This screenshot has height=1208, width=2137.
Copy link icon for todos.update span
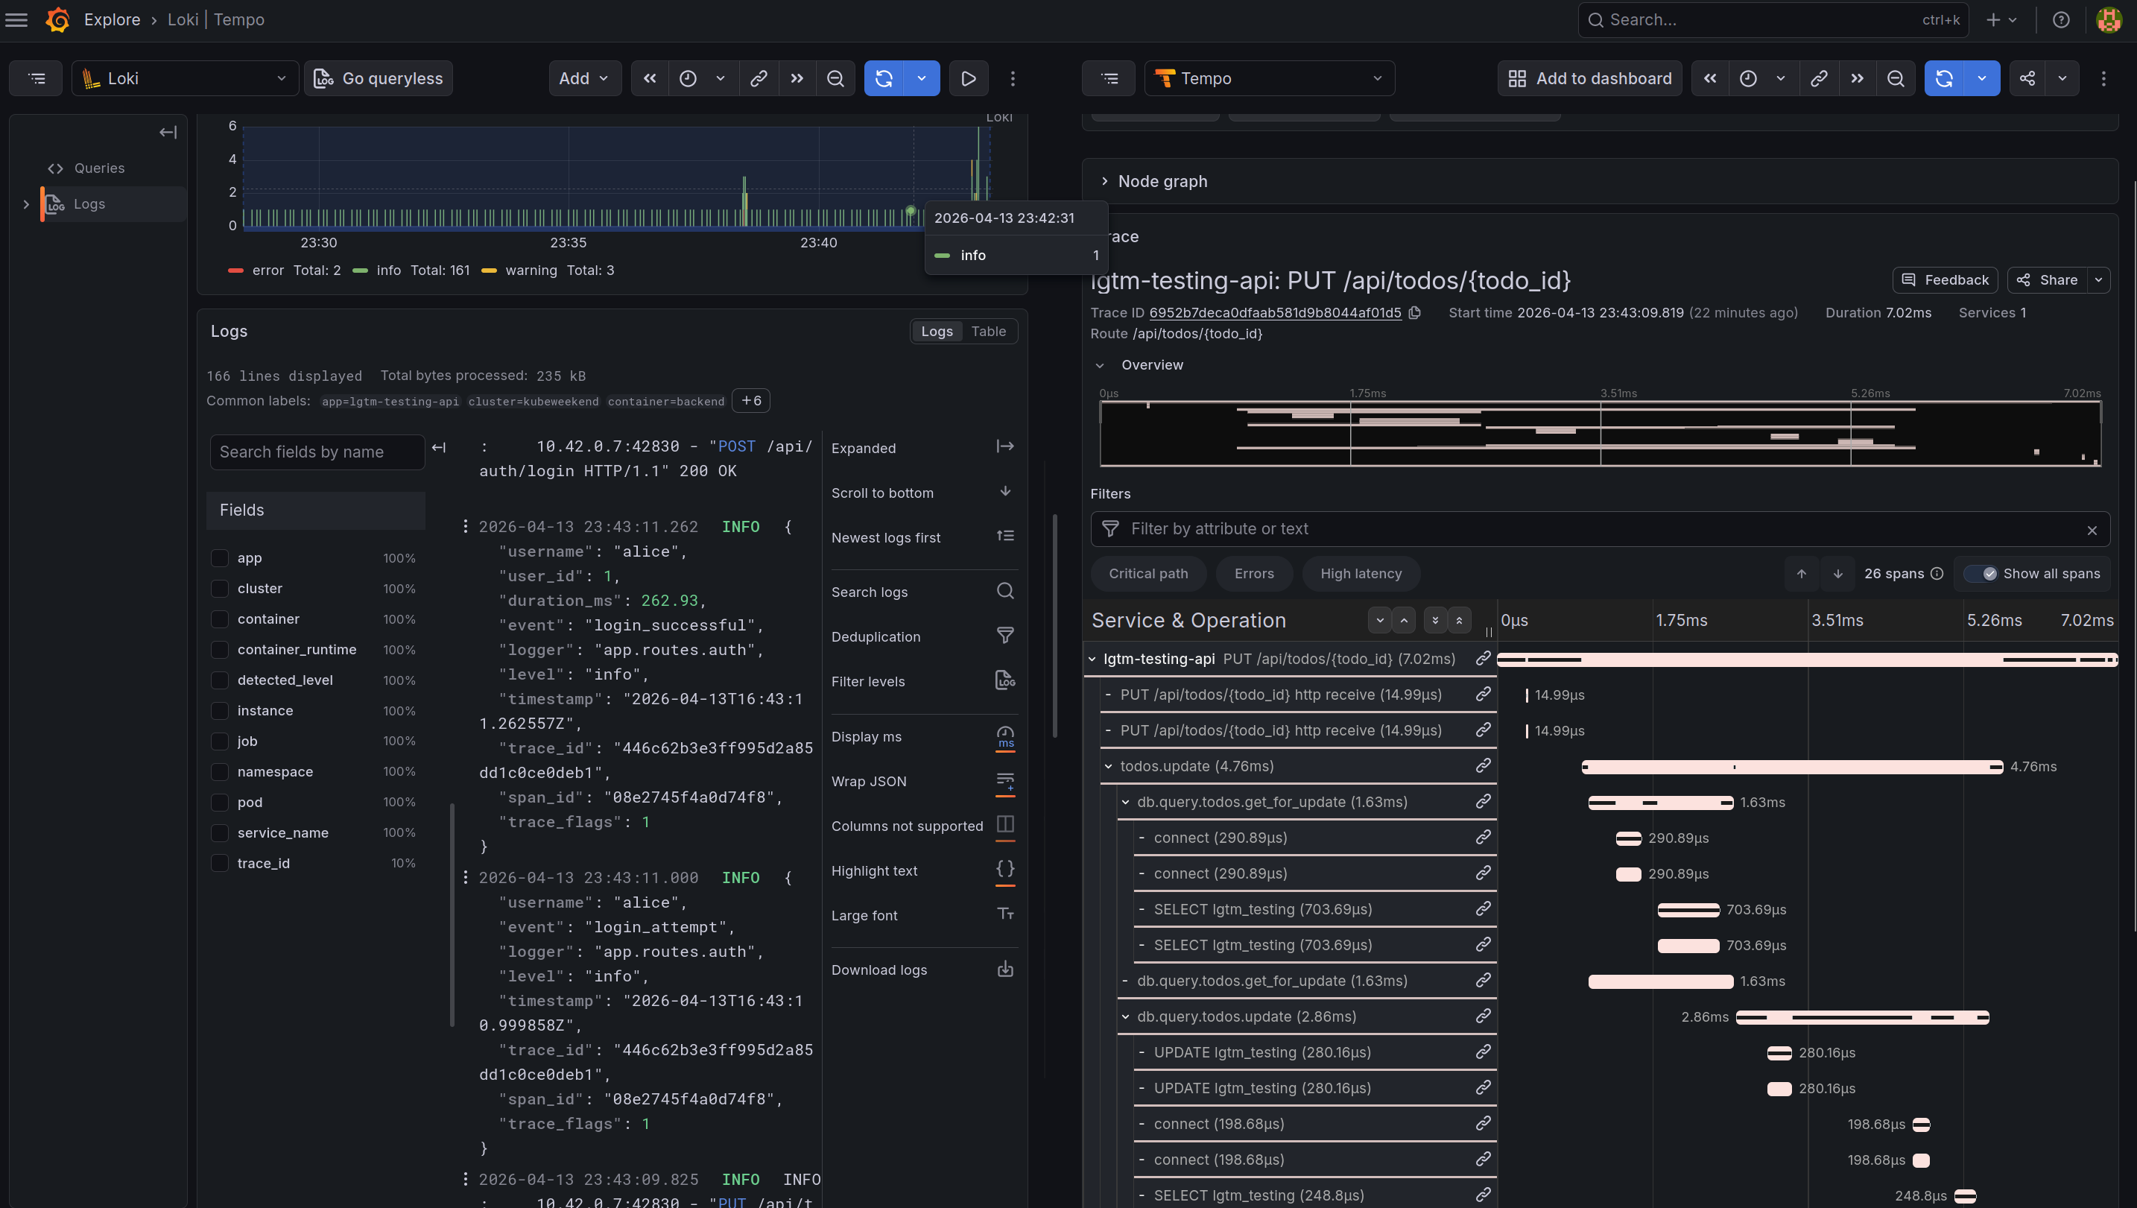point(1483,766)
